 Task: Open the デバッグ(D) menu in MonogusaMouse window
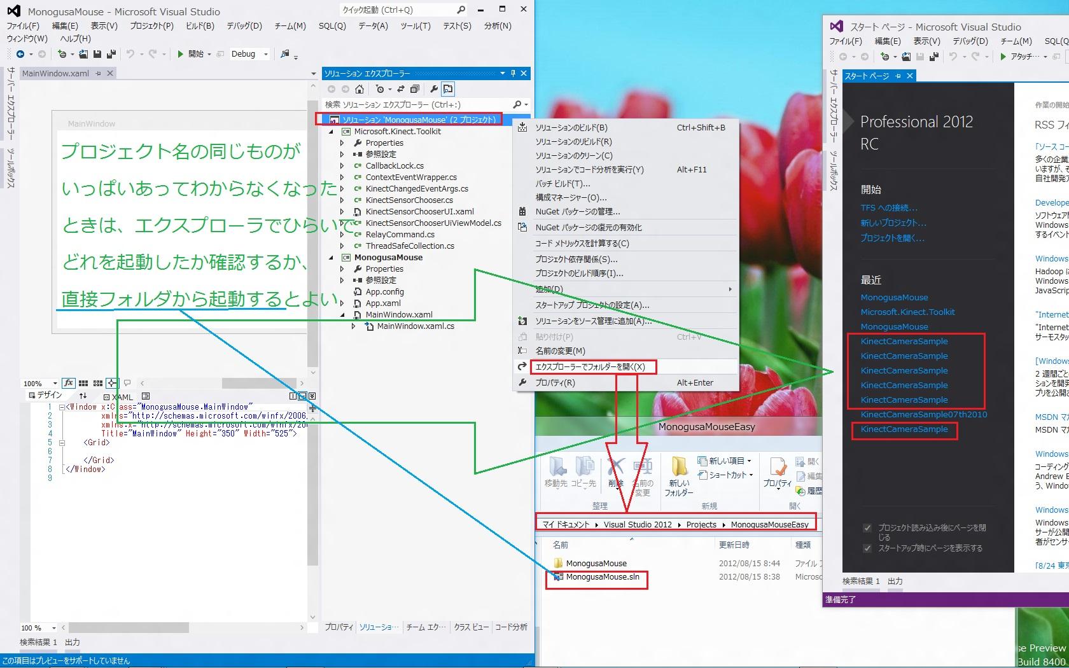click(244, 26)
